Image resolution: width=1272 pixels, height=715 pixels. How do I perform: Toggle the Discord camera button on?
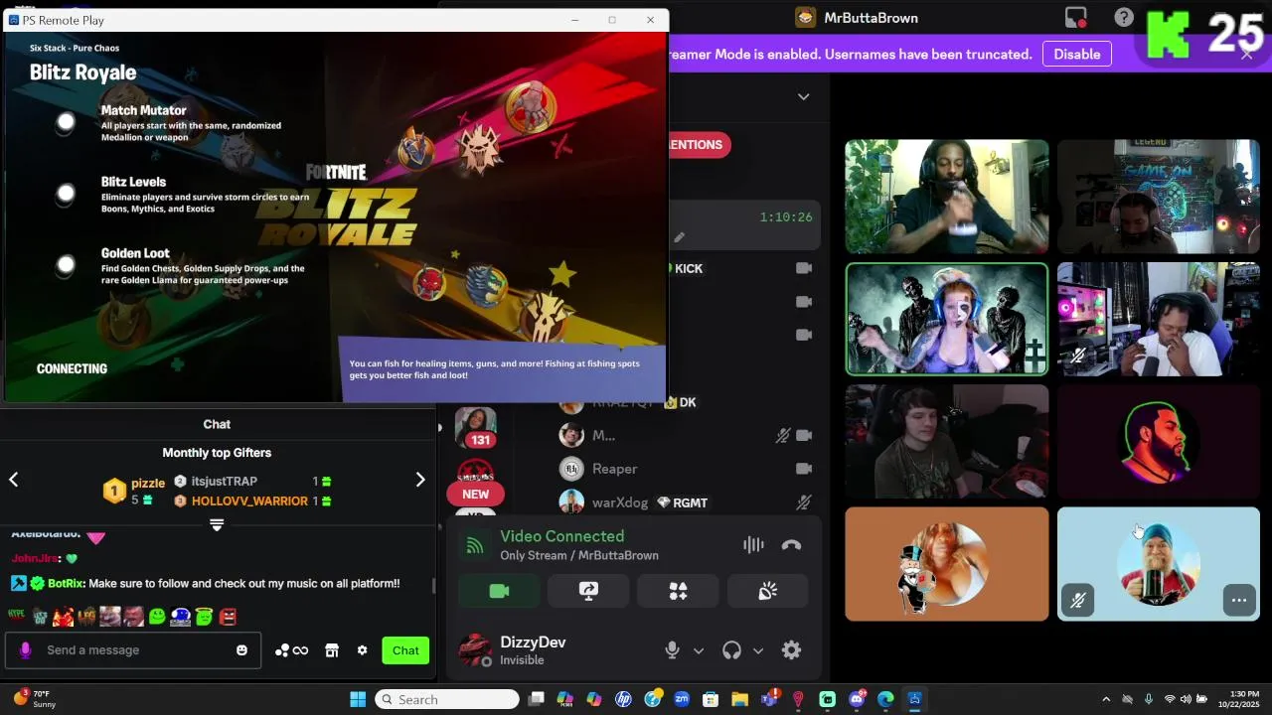pyautogui.click(x=499, y=591)
